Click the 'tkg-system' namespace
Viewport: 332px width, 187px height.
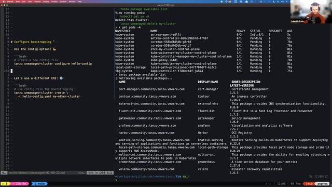click(x=123, y=71)
